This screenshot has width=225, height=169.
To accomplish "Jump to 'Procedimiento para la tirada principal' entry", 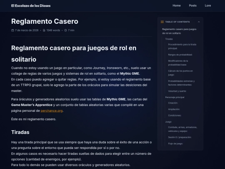I will pos(182,46).
